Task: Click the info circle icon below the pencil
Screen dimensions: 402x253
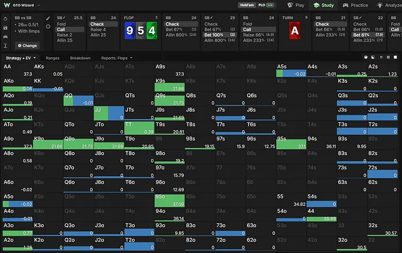Action: 48,26
